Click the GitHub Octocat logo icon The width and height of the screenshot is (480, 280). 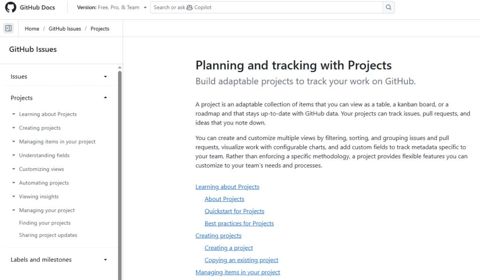click(x=10, y=7)
